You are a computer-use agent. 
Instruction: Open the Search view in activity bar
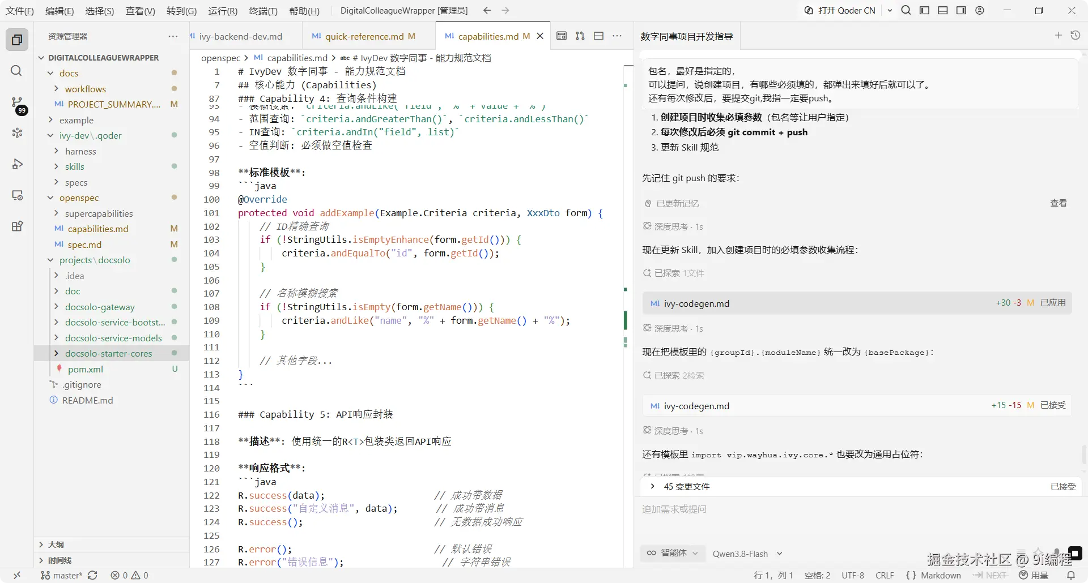click(17, 71)
